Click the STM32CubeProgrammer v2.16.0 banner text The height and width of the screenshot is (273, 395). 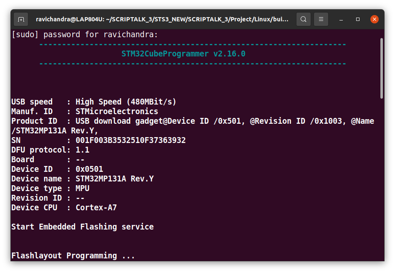tap(183, 54)
